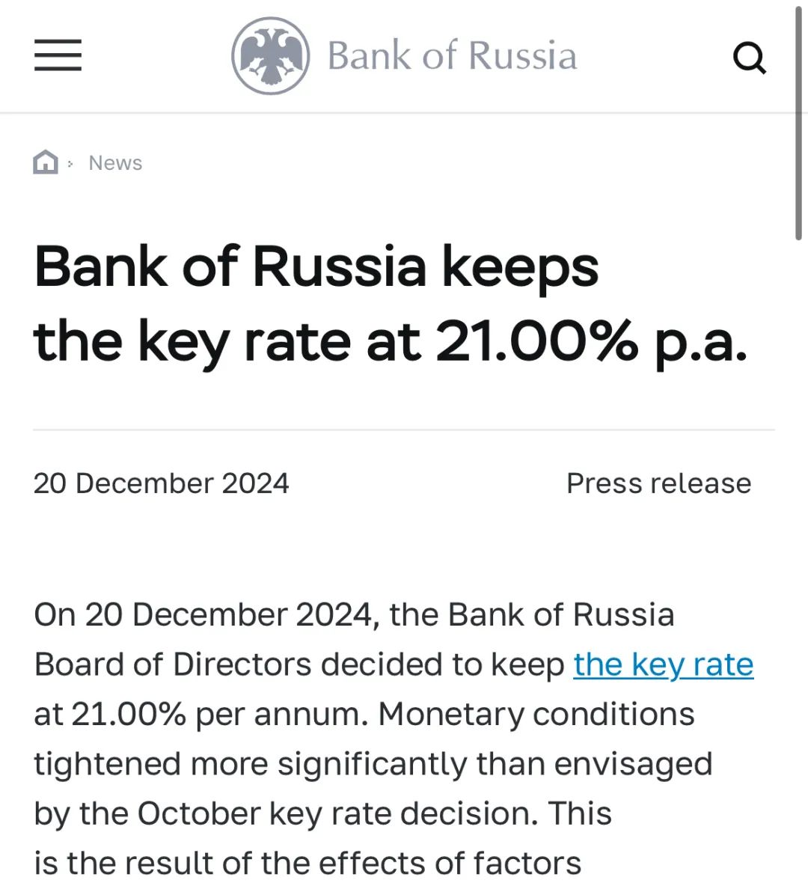This screenshot has height=886, width=808.
Task: Click 'October key rate decision' phrase
Action: [x=337, y=813]
